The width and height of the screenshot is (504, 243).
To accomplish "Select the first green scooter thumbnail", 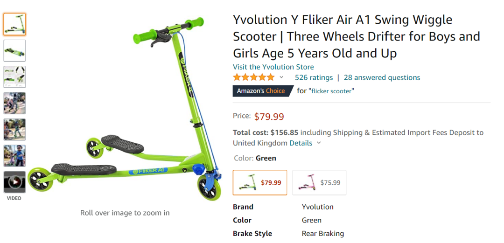I will coord(14,24).
